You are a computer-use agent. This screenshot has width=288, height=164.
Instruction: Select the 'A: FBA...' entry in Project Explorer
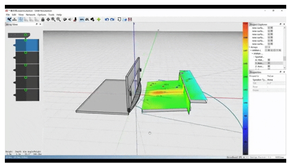[x=259, y=60]
